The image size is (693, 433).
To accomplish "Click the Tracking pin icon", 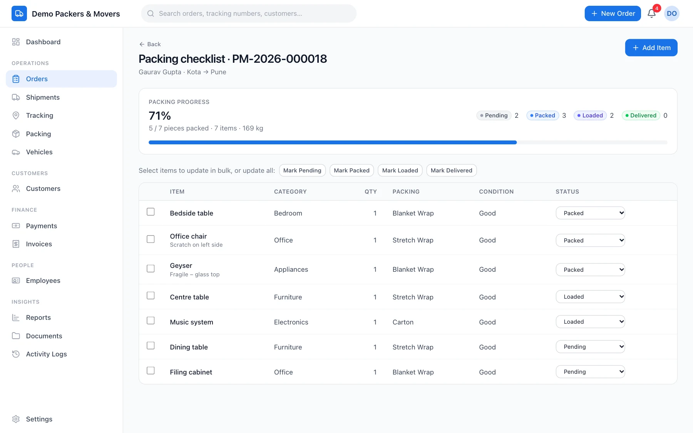I will [x=16, y=115].
